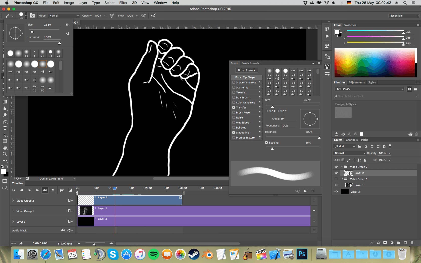Click the delete layer trash icon
The height and width of the screenshot is (263, 421).
[x=412, y=243]
